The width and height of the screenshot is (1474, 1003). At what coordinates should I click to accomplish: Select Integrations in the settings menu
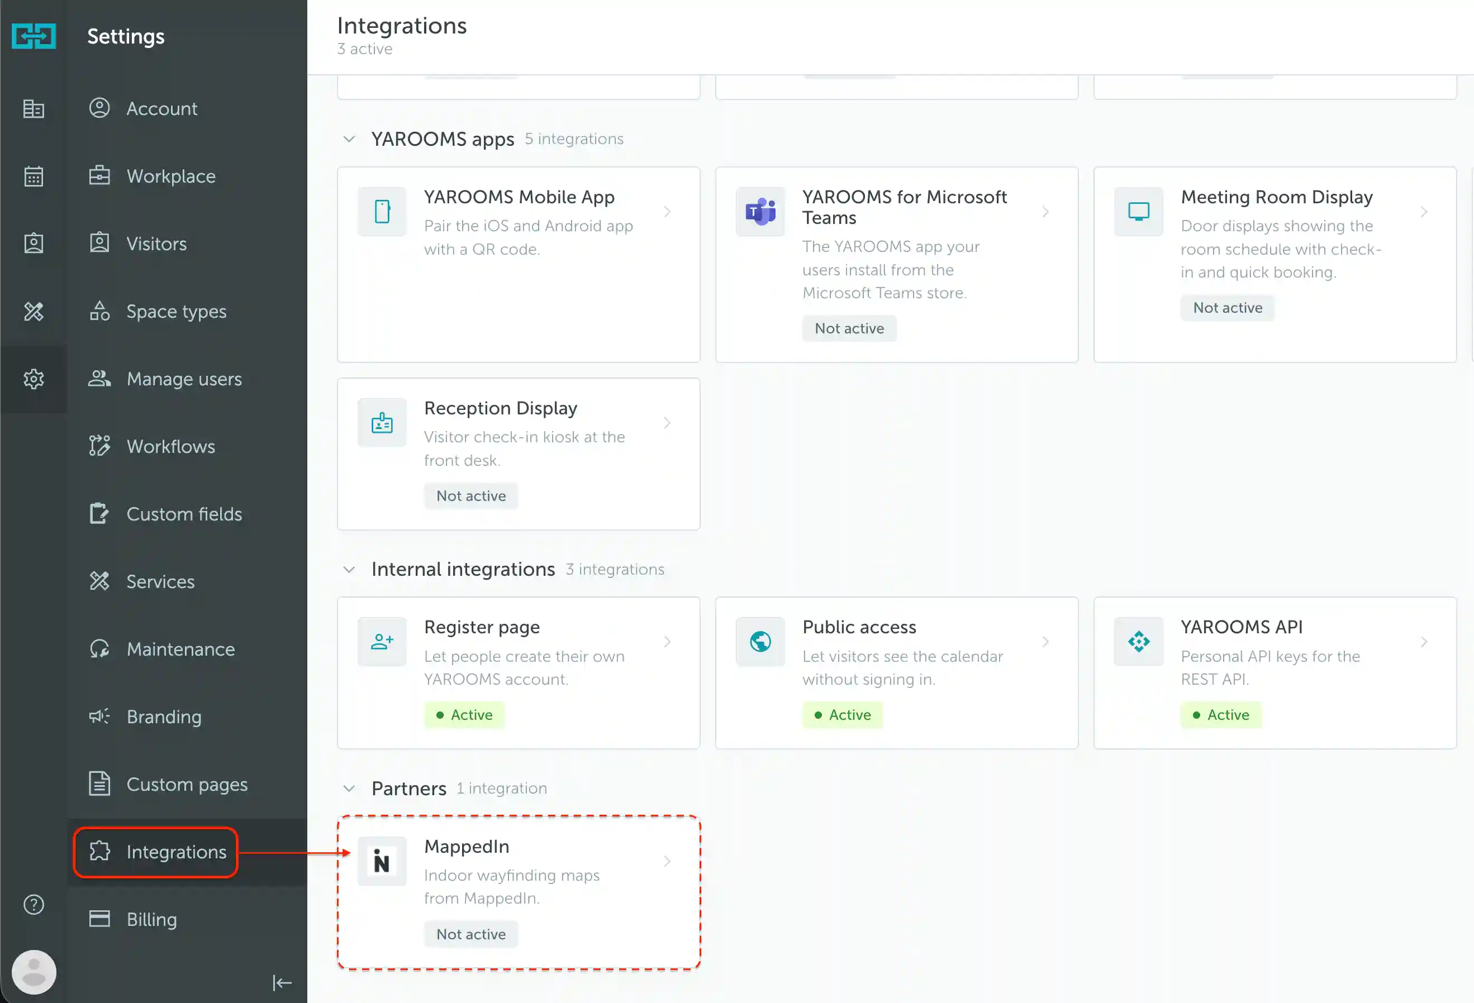coord(187,852)
